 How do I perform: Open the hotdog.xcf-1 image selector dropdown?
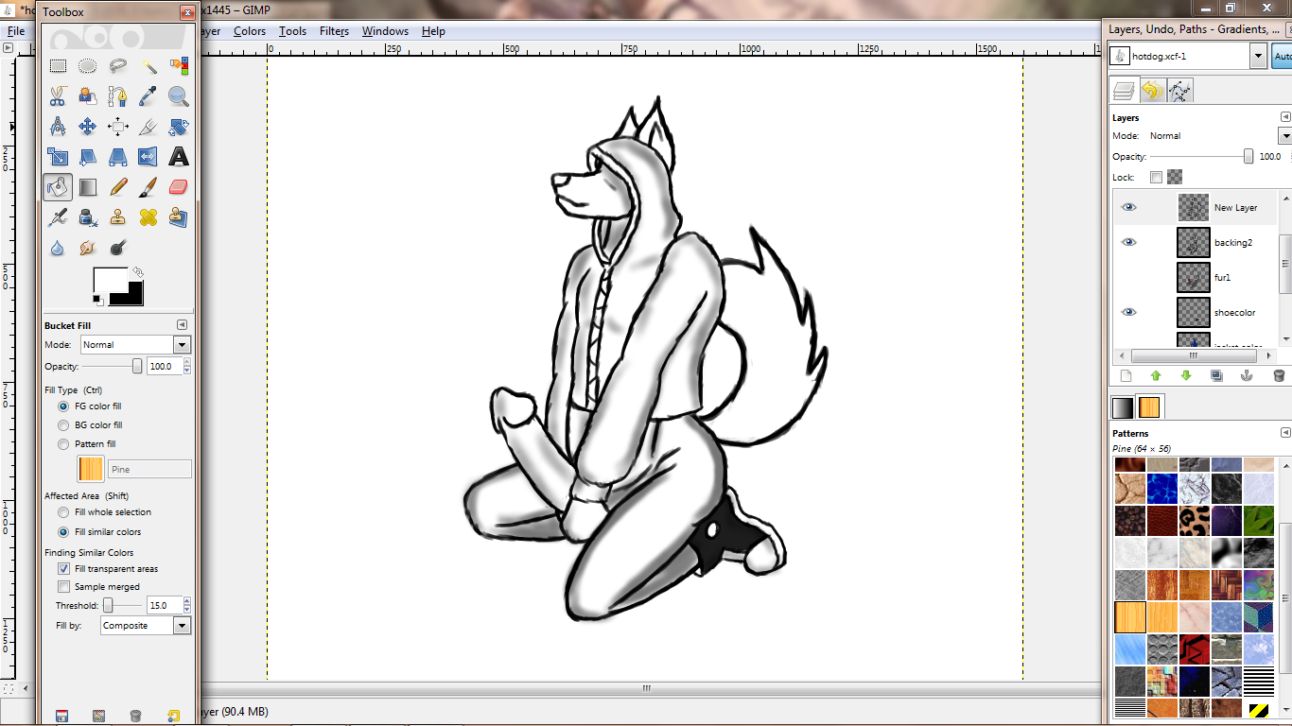[1257, 57]
